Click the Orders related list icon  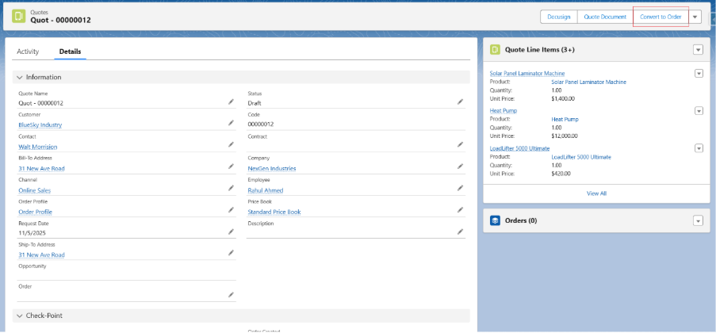(x=494, y=220)
